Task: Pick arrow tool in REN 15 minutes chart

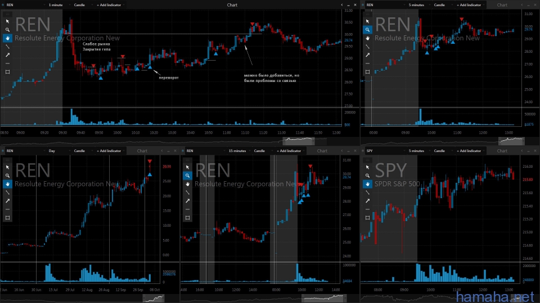Action: coord(187,201)
